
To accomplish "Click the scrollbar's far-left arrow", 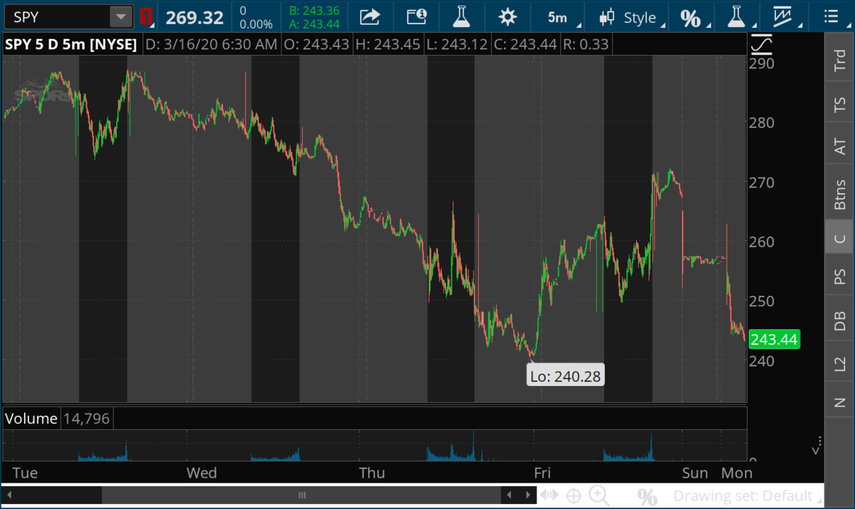I will (10, 495).
